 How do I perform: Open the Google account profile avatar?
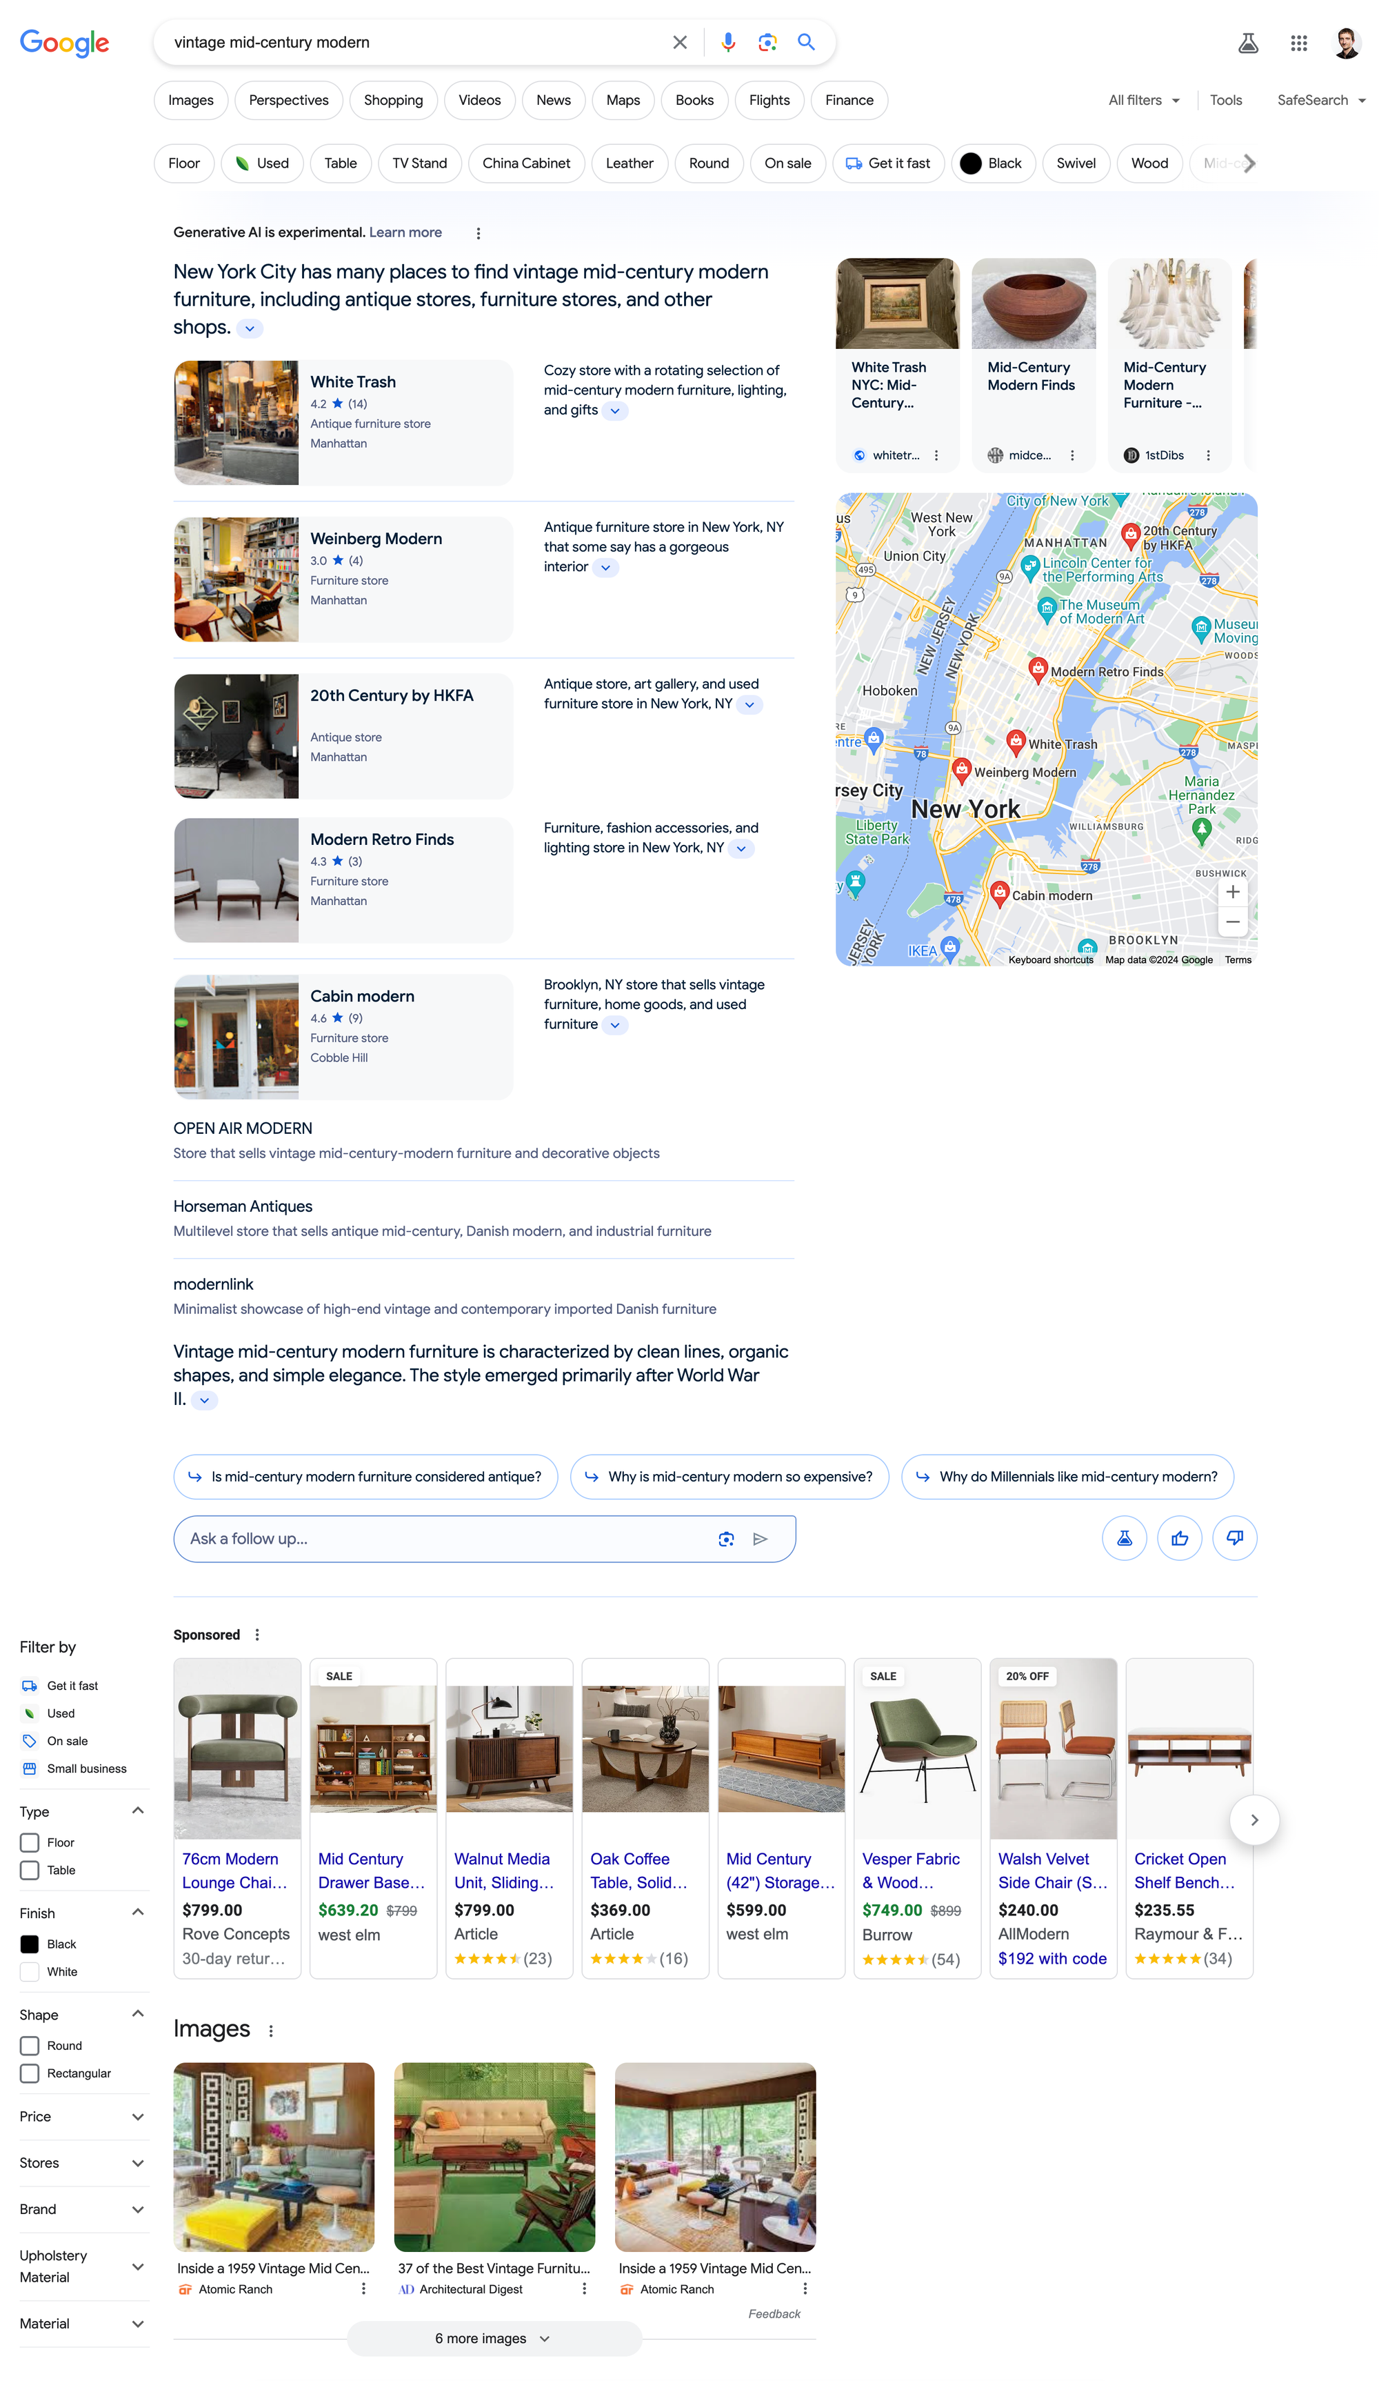click(x=1347, y=43)
